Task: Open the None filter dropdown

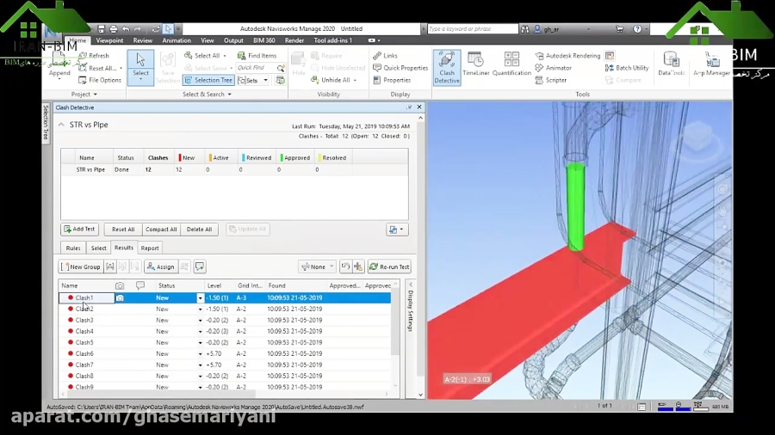Action: [317, 267]
